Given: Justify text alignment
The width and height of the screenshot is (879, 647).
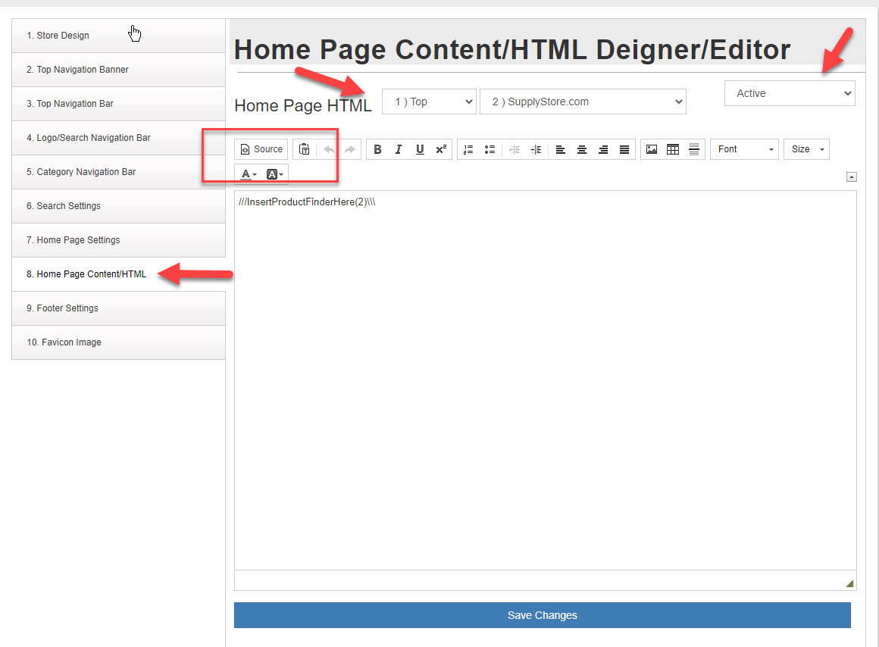Looking at the screenshot, I should (x=624, y=149).
